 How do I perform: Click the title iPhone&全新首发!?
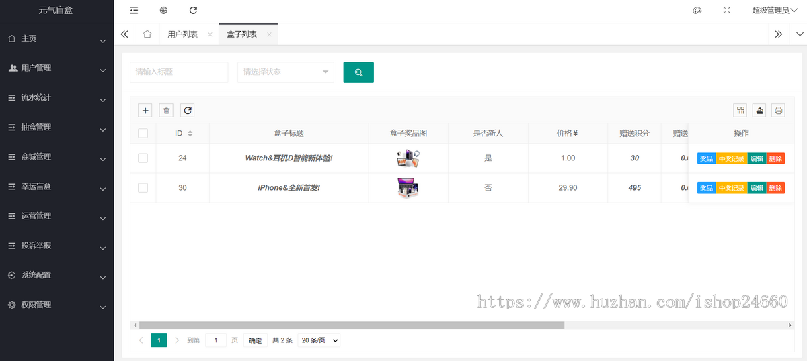click(289, 188)
